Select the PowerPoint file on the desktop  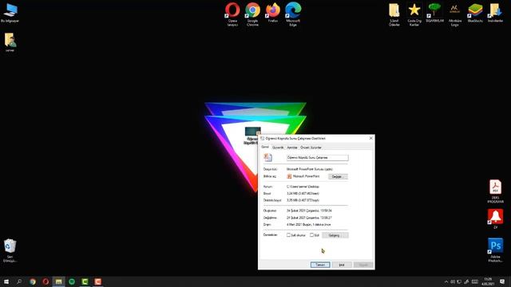pyautogui.click(x=252, y=136)
